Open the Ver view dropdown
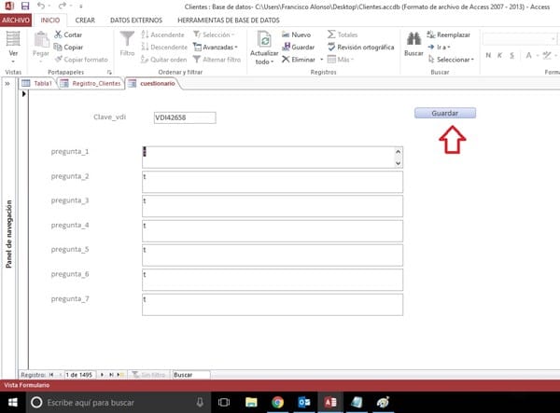 pyautogui.click(x=13, y=54)
